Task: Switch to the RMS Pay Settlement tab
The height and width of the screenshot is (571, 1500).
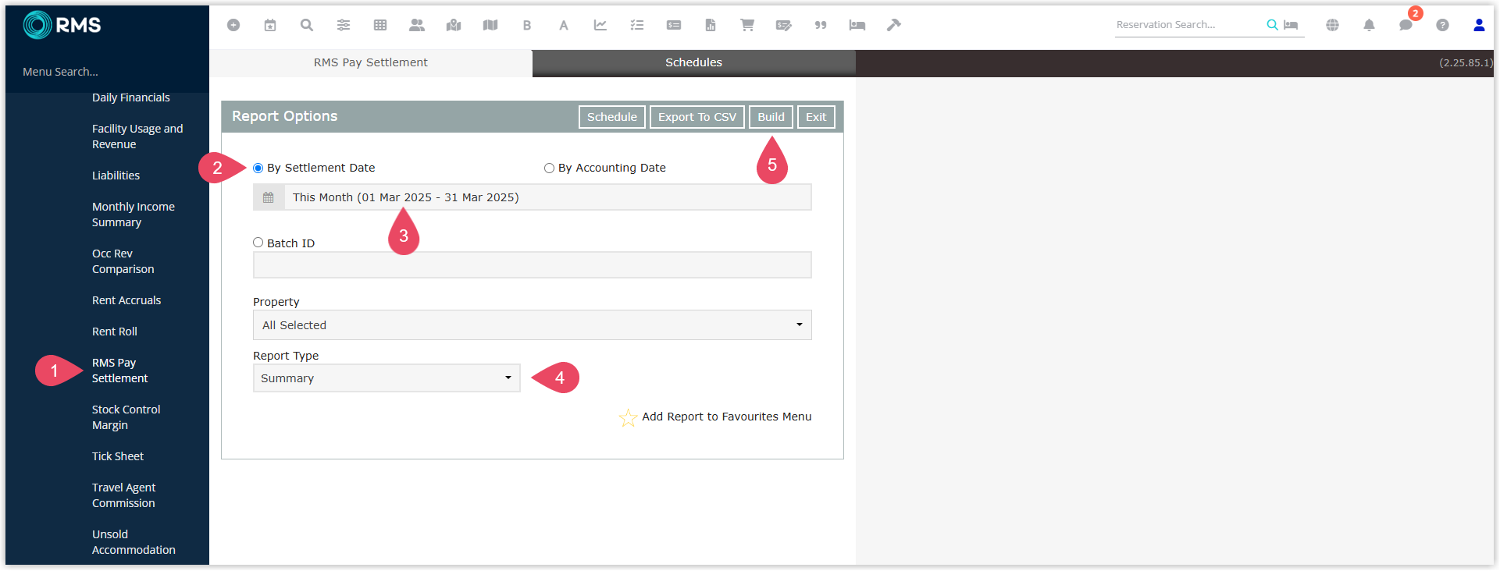Action: point(371,62)
